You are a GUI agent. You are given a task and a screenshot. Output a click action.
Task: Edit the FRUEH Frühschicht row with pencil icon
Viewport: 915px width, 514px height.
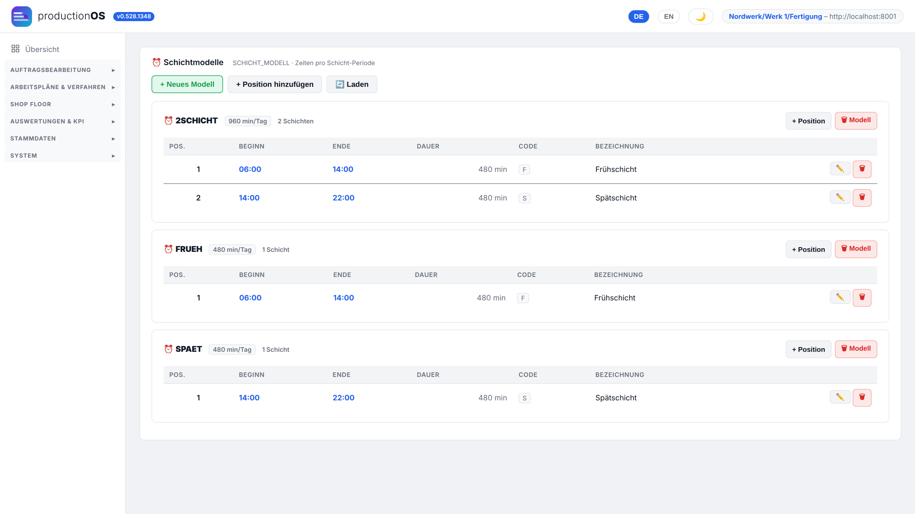[840, 297]
